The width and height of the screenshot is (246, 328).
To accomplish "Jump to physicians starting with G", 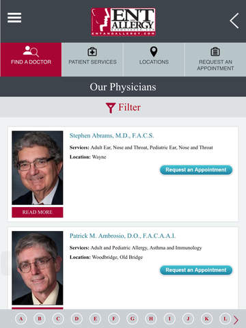I will 133,319.
